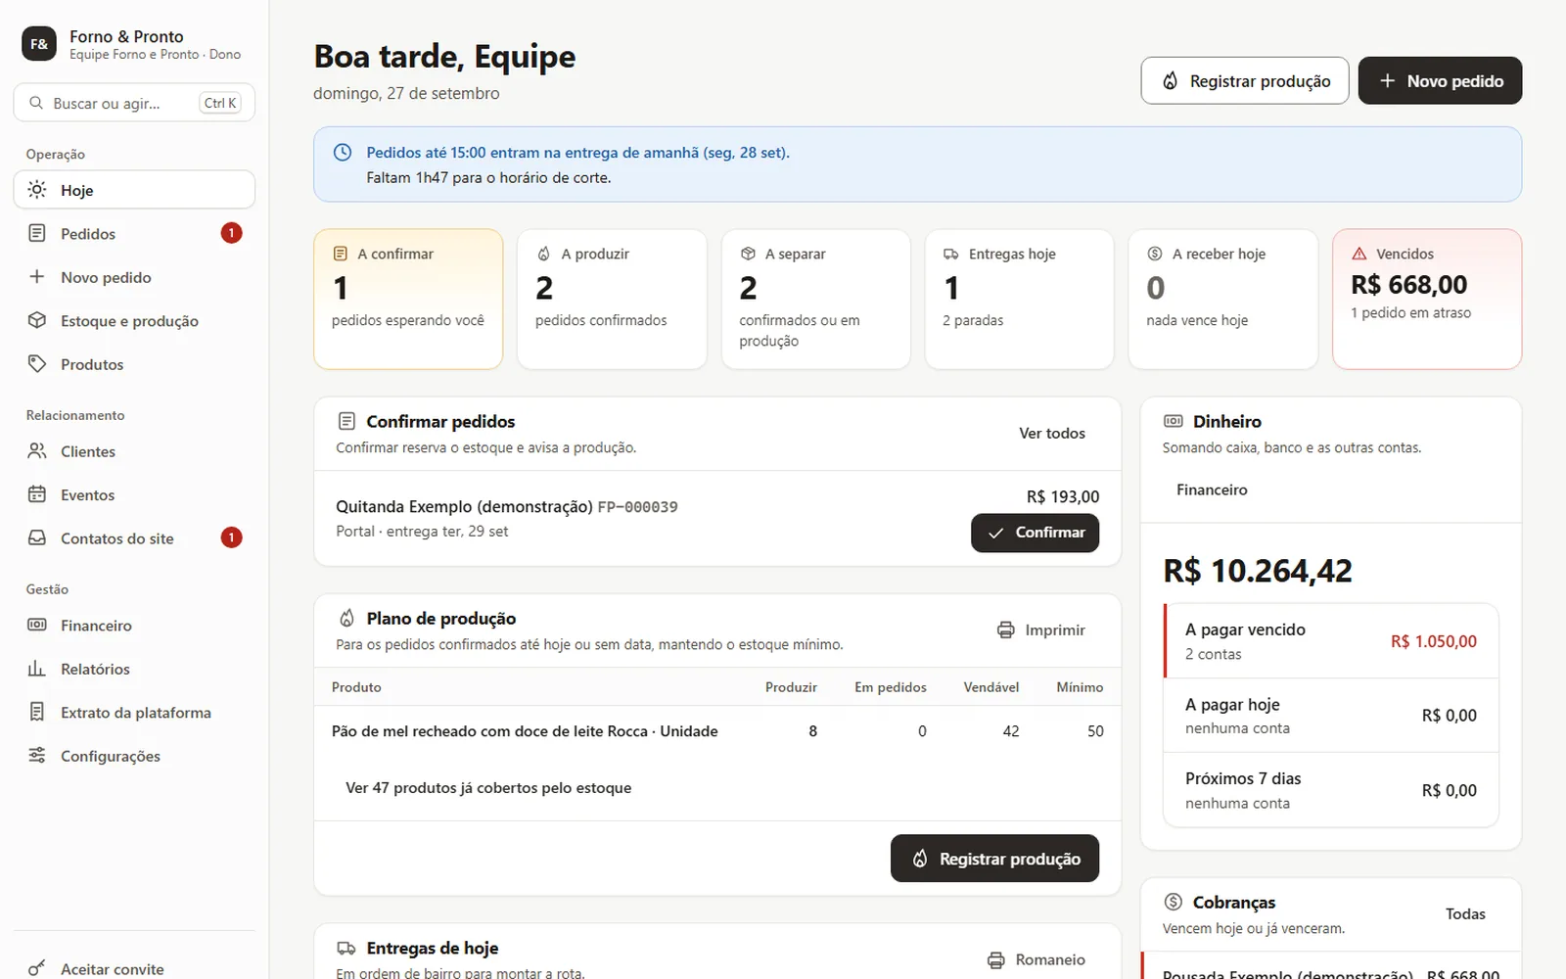Screen dimensions: 1566x979
Task: Click the truck icon on Entregas hoje card
Action: pyautogui.click(x=951, y=254)
